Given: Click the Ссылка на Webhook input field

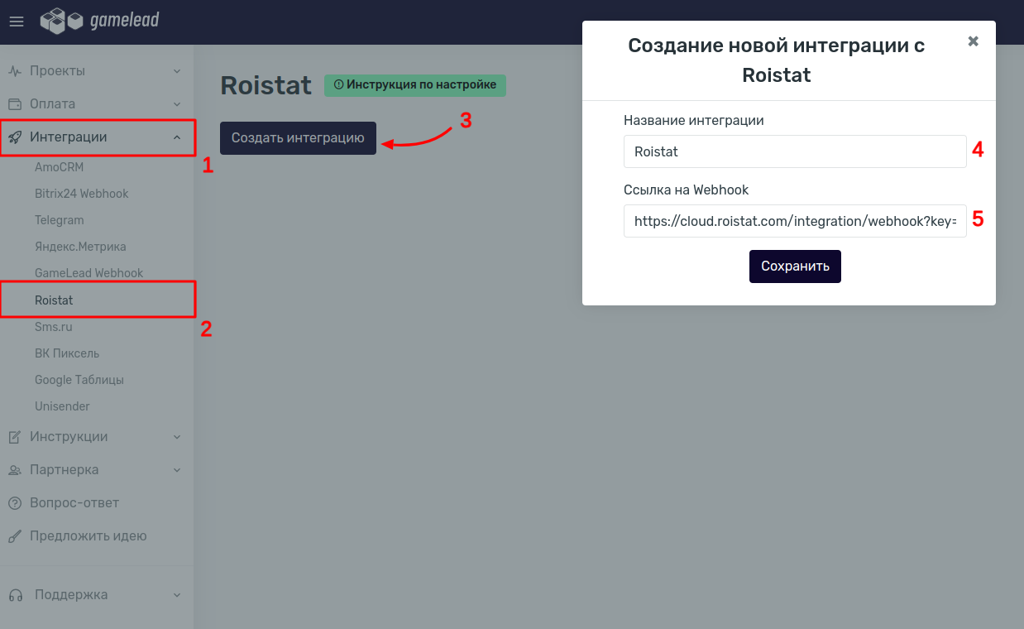Looking at the screenshot, I should (x=794, y=221).
